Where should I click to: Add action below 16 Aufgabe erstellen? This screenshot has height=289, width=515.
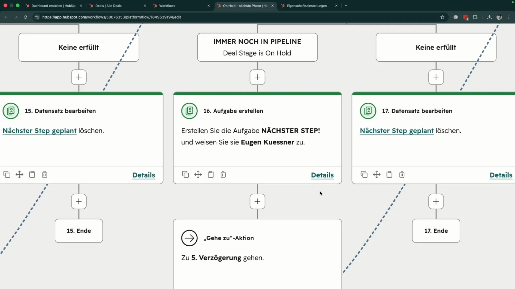coord(257,201)
